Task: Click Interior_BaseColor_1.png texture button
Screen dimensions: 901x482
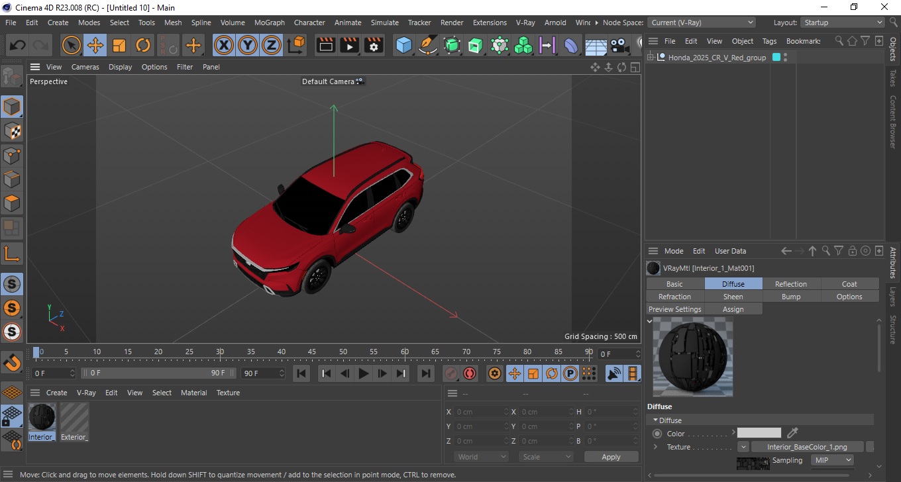Action: 808,447
